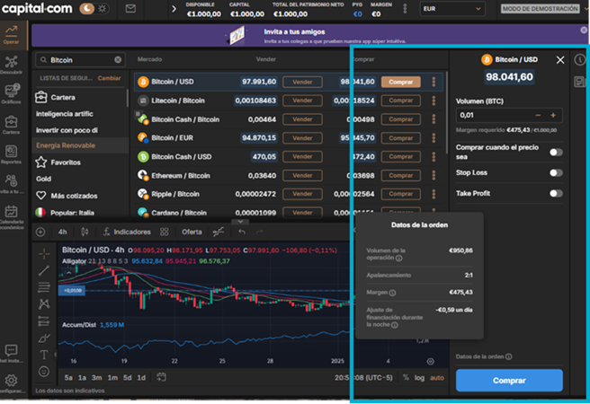Open the mail inbox envelope icon
The width and height of the screenshot is (590, 404).
point(130,8)
